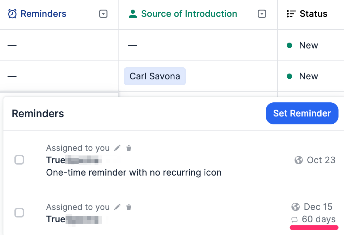Screen dimensions: 344x235
Task: Open the Reminders column filter dropdown
Action: point(103,14)
